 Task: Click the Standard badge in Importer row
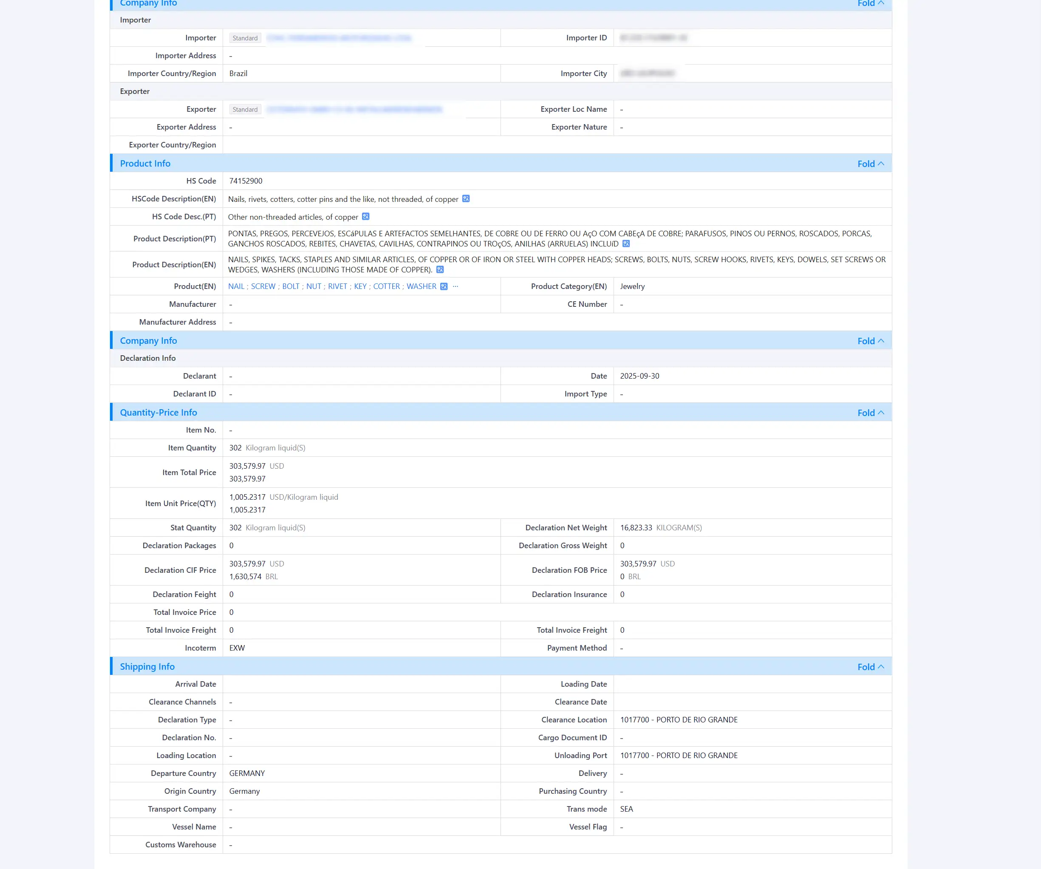[x=245, y=38]
